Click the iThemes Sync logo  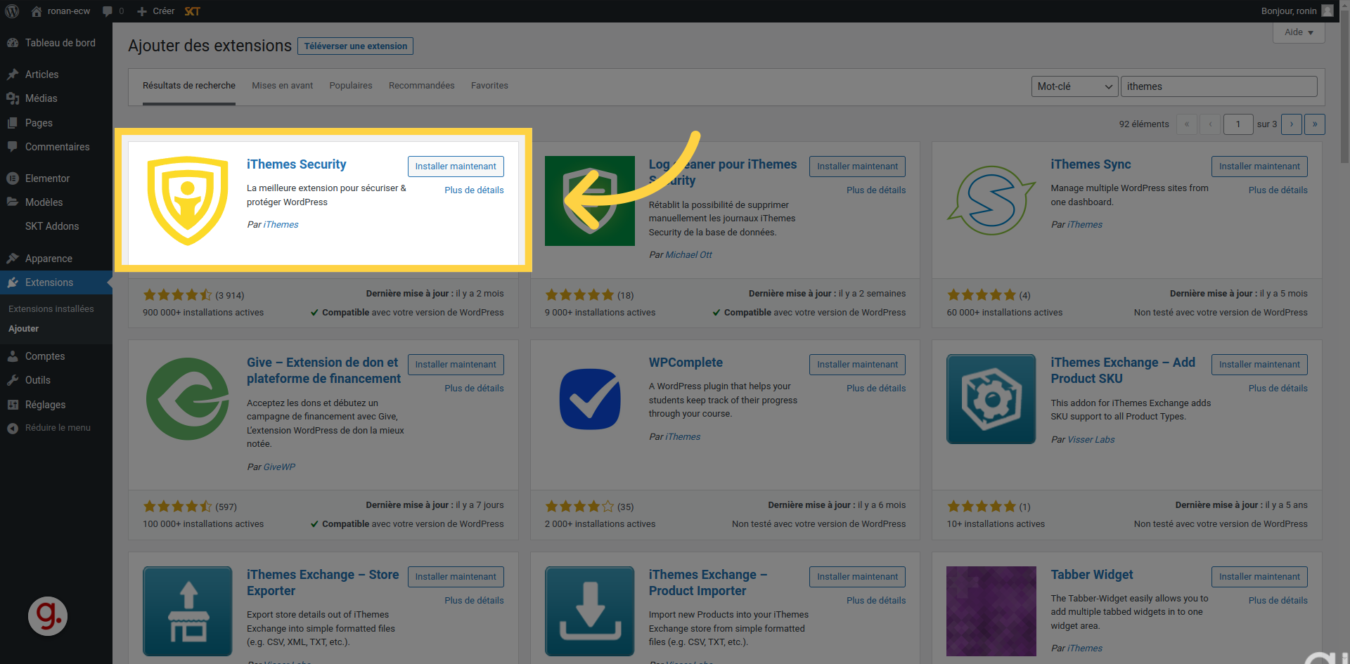pos(991,201)
